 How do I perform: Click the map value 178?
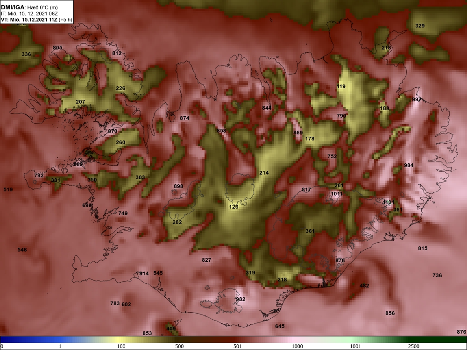310,139
